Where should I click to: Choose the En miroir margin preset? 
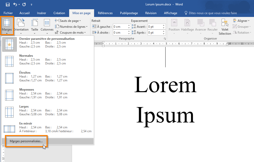[x=48, y=129]
